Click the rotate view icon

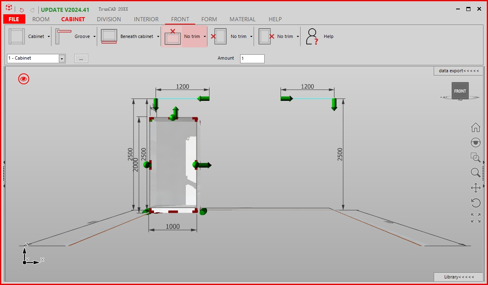tap(476, 203)
